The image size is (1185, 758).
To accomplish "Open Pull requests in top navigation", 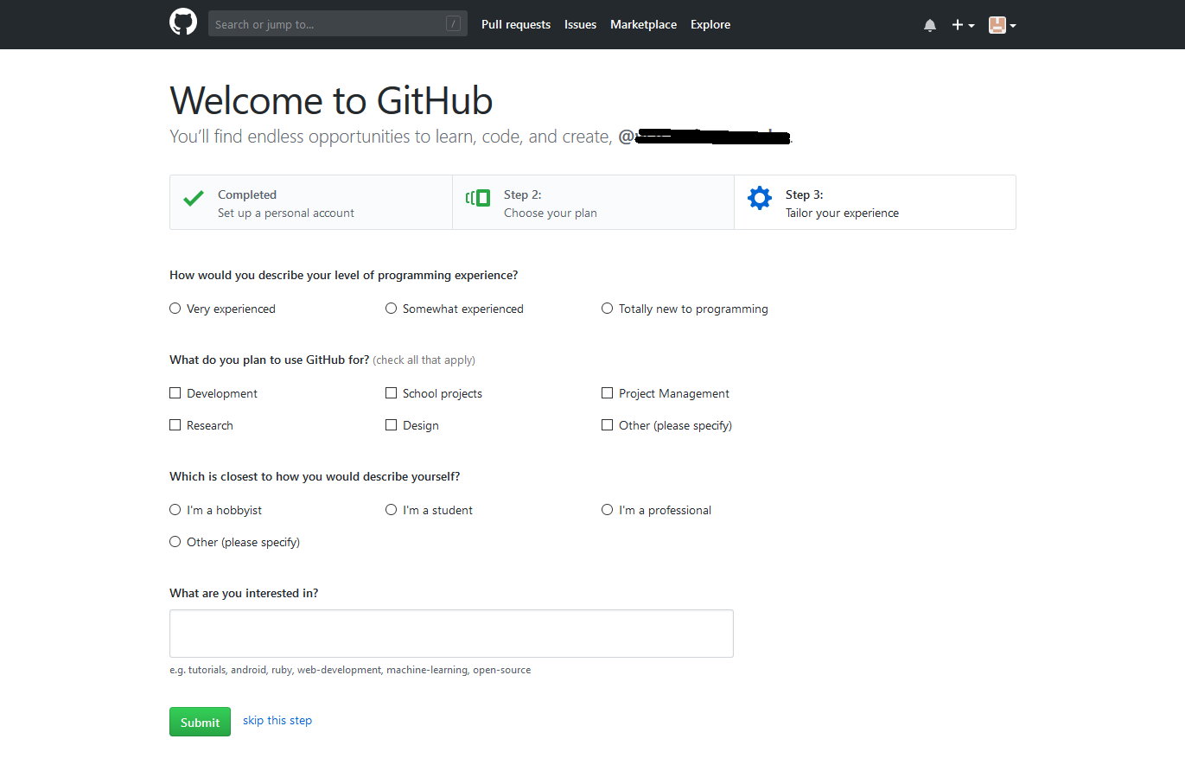I will [x=516, y=24].
